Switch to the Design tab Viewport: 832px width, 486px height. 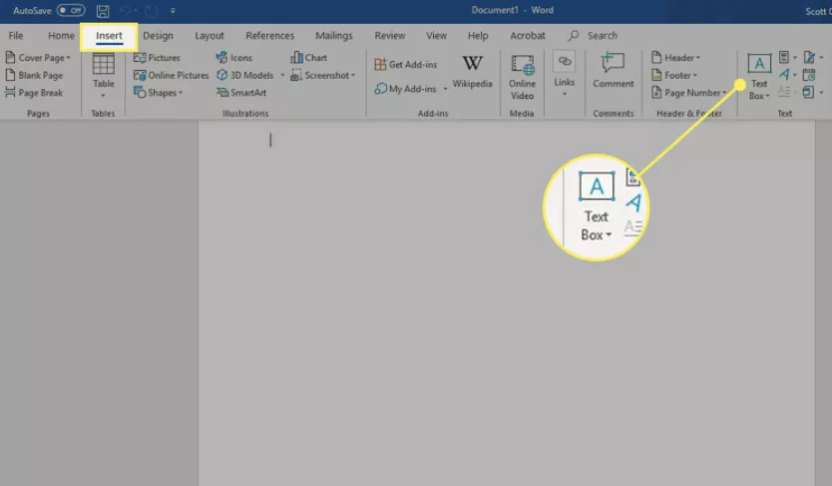pyautogui.click(x=158, y=36)
